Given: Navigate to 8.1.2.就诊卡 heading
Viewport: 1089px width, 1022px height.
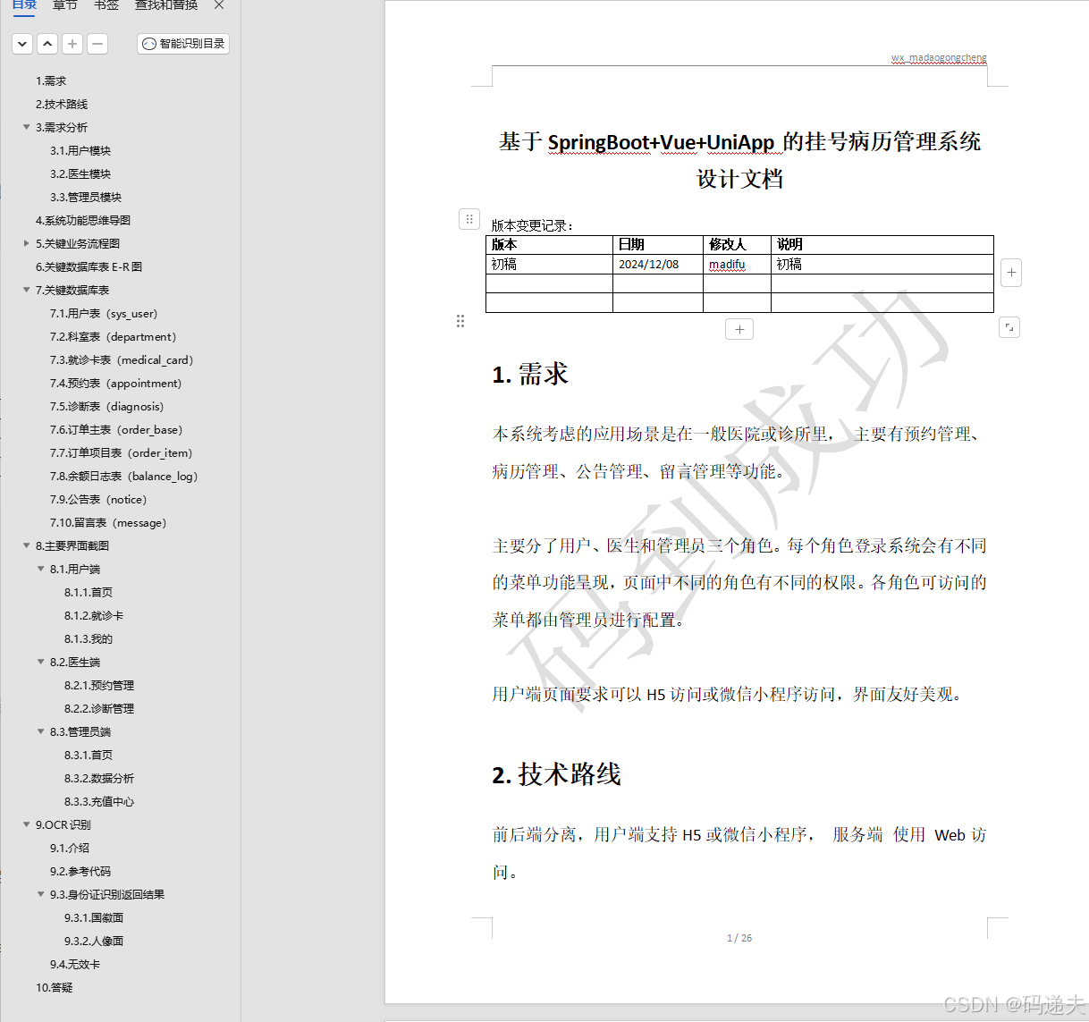Looking at the screenshot, I should coord(94,615).
